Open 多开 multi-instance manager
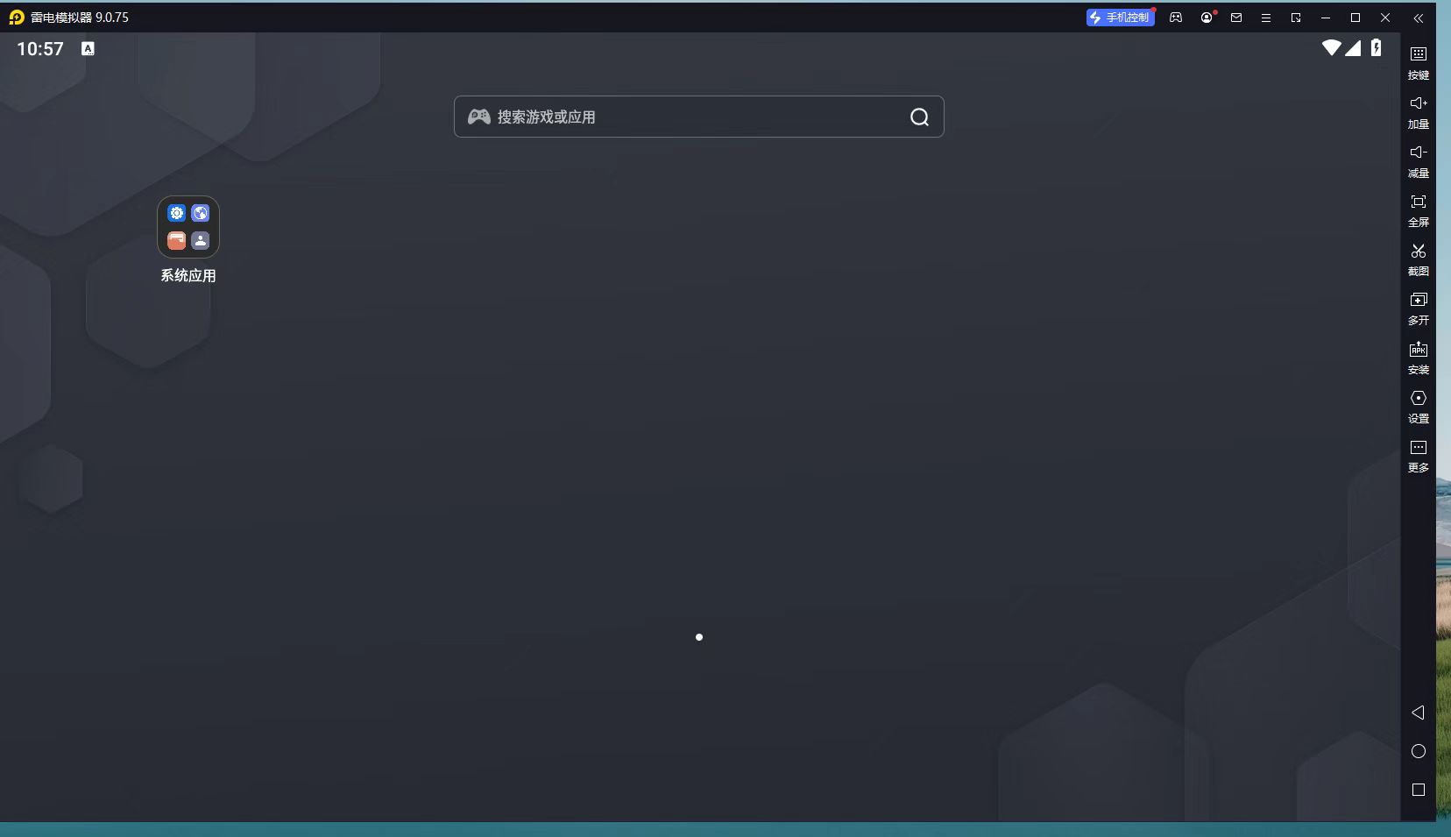Image resolution: width=1451 pixels, height=837 pixels. 1418,308
